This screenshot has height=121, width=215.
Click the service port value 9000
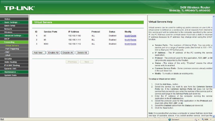tap(46, 44)
